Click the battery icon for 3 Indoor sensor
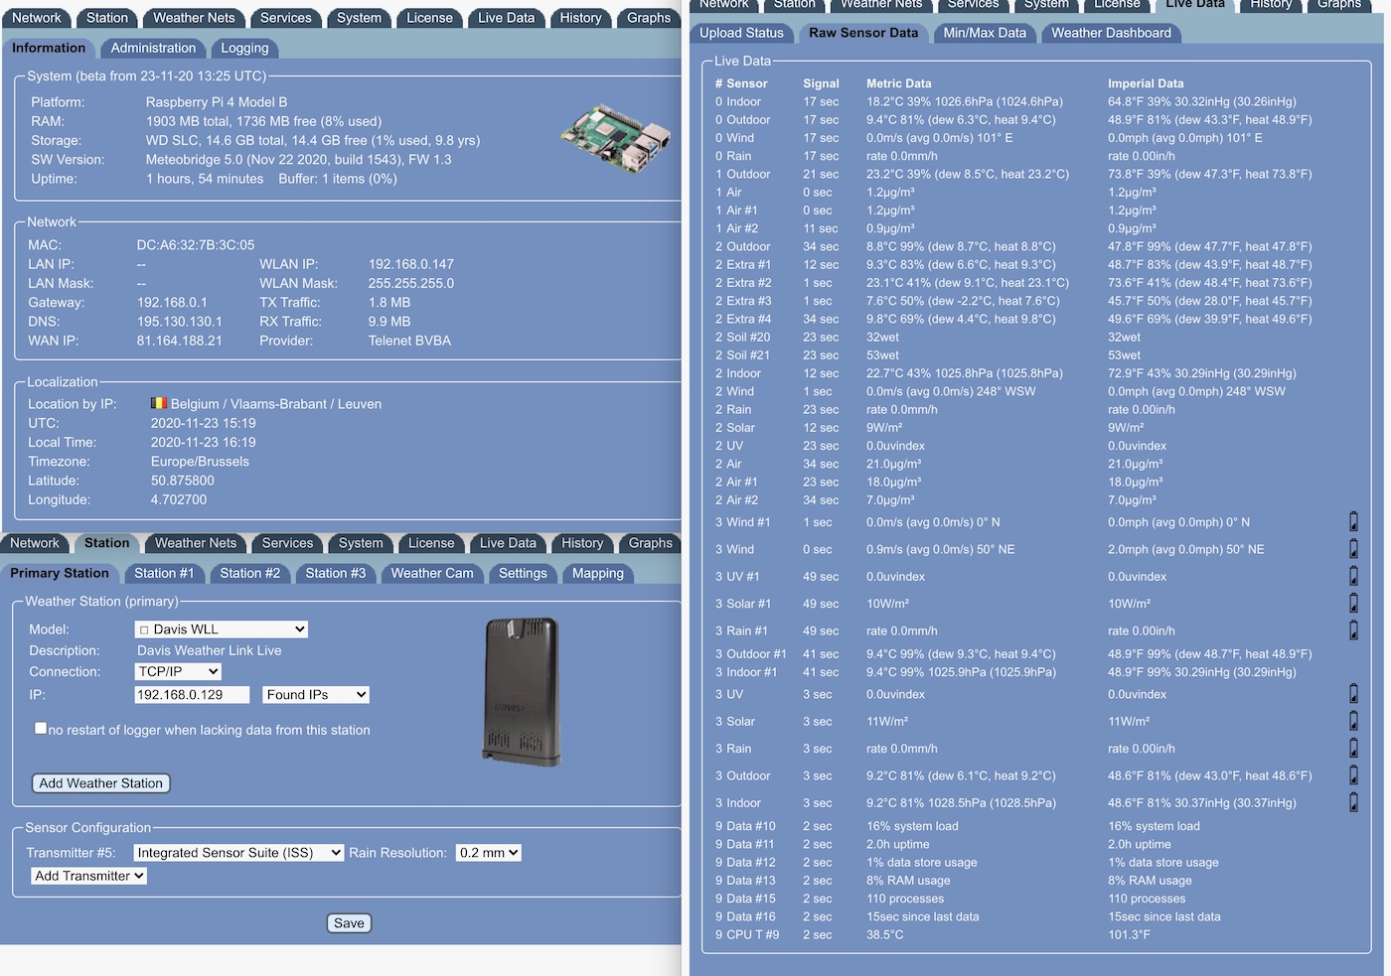The image size is (1391, 976). [1353, 802]
